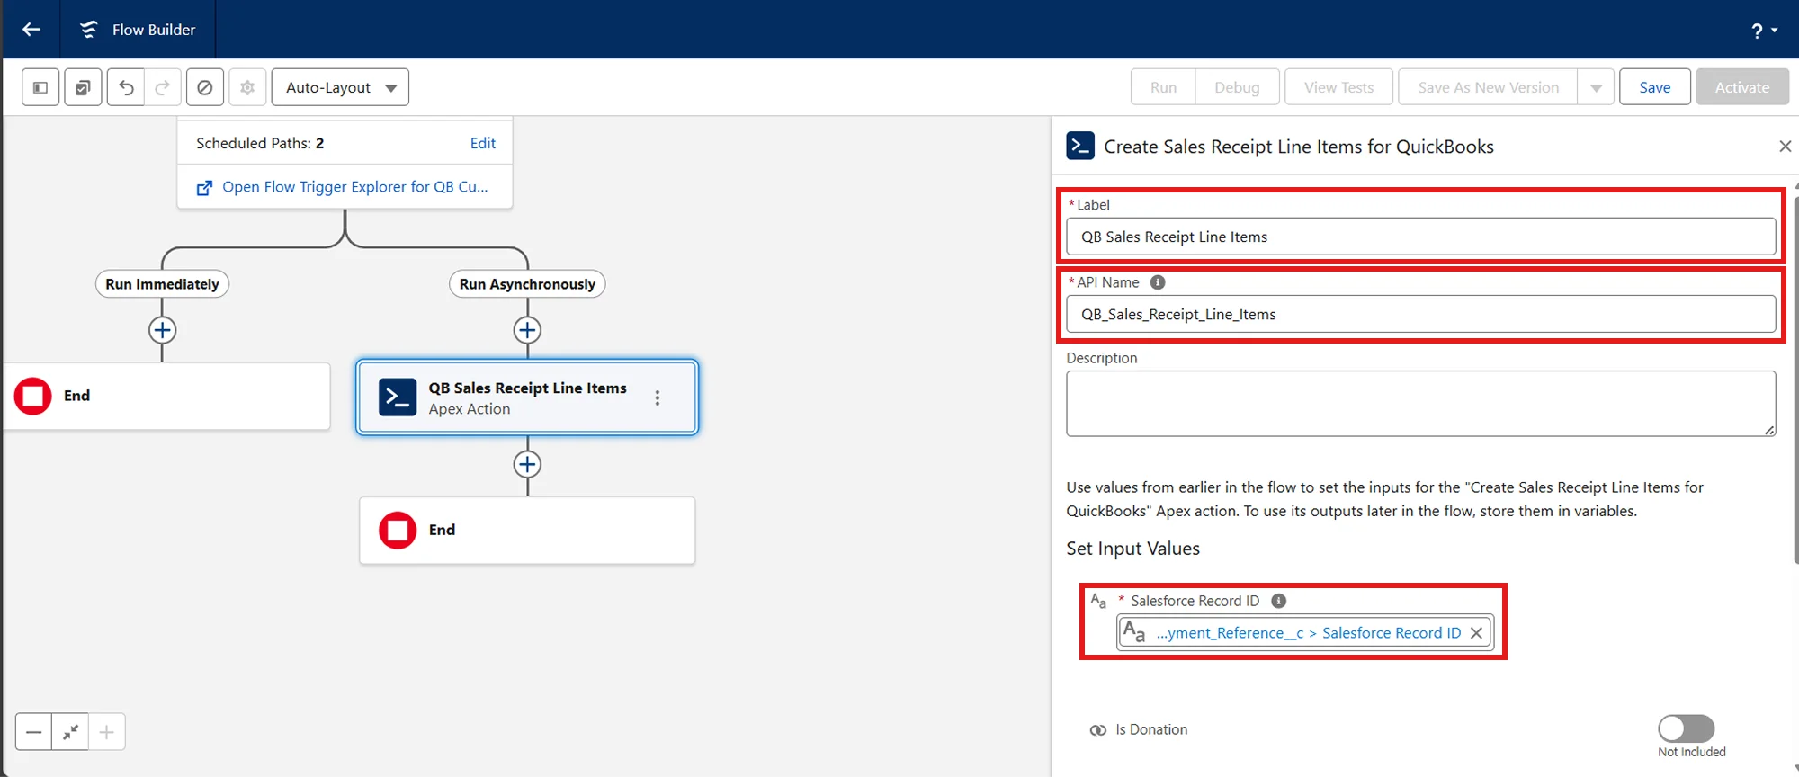Click the text type icon beside Salesforce Record ID

pos(1098,601)
